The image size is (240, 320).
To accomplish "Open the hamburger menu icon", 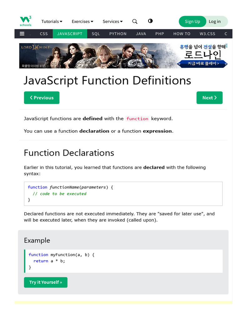I will click(x=22, y=34).
